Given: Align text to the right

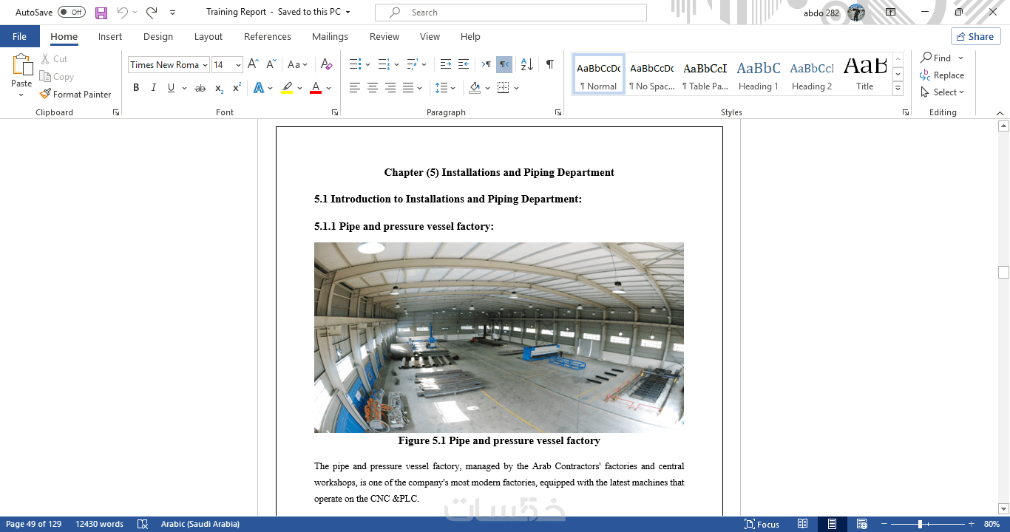Looking at the screenshot, I should 390,88.
